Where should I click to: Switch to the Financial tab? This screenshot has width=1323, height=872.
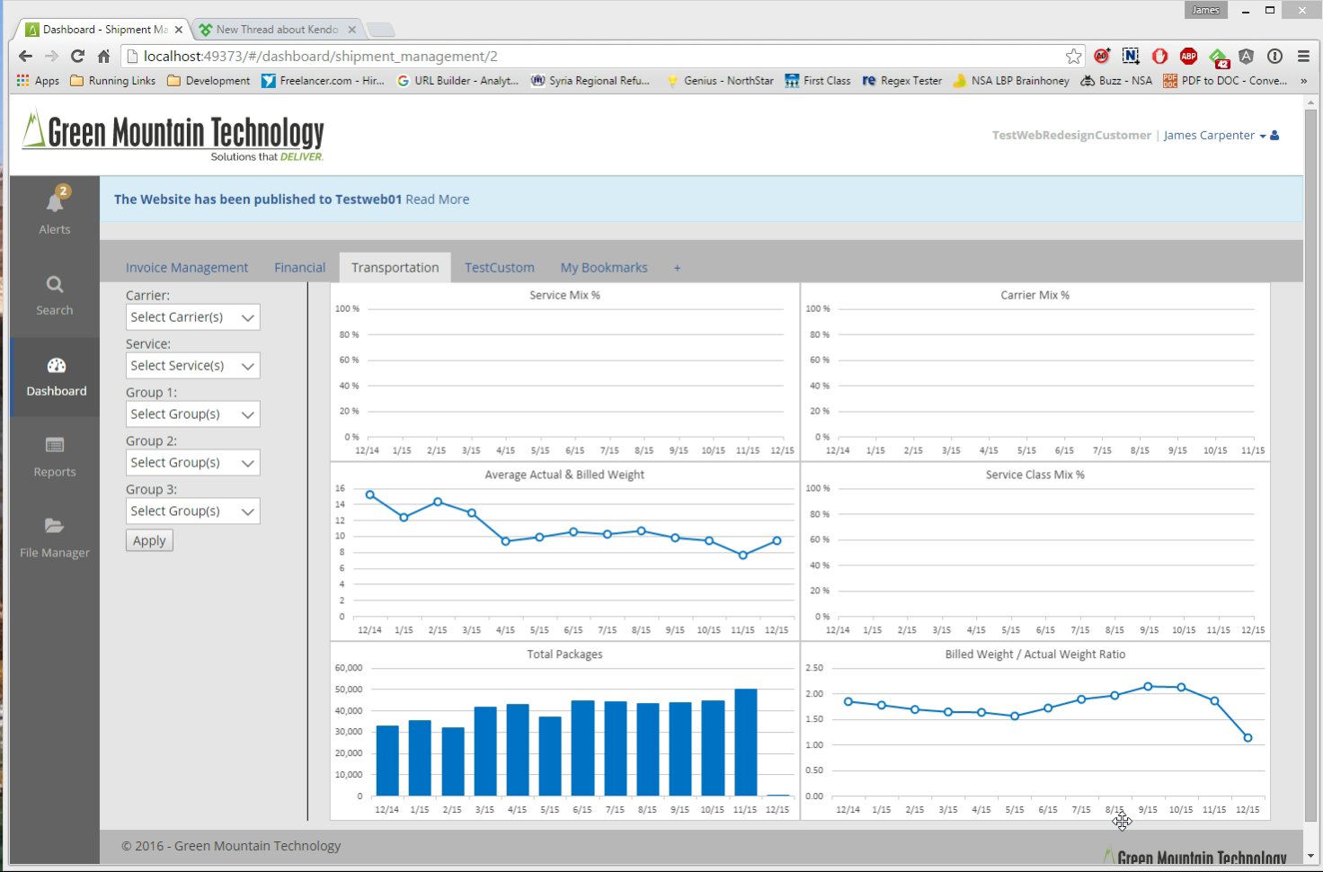pos(299,267)
